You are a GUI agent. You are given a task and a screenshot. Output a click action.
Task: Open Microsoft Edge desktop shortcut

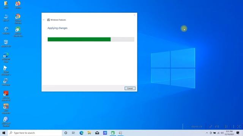6,57
